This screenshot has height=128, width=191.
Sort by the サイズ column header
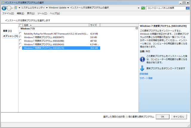(95, 25)
